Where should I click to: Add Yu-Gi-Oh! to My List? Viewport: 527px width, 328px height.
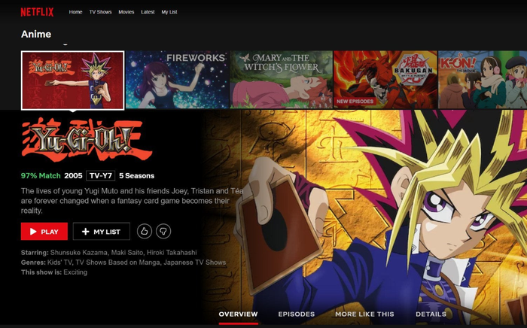[x=101, y=231]
